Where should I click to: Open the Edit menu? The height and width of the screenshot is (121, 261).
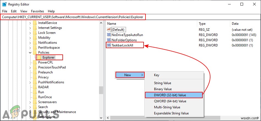click(x=14, y=11)
